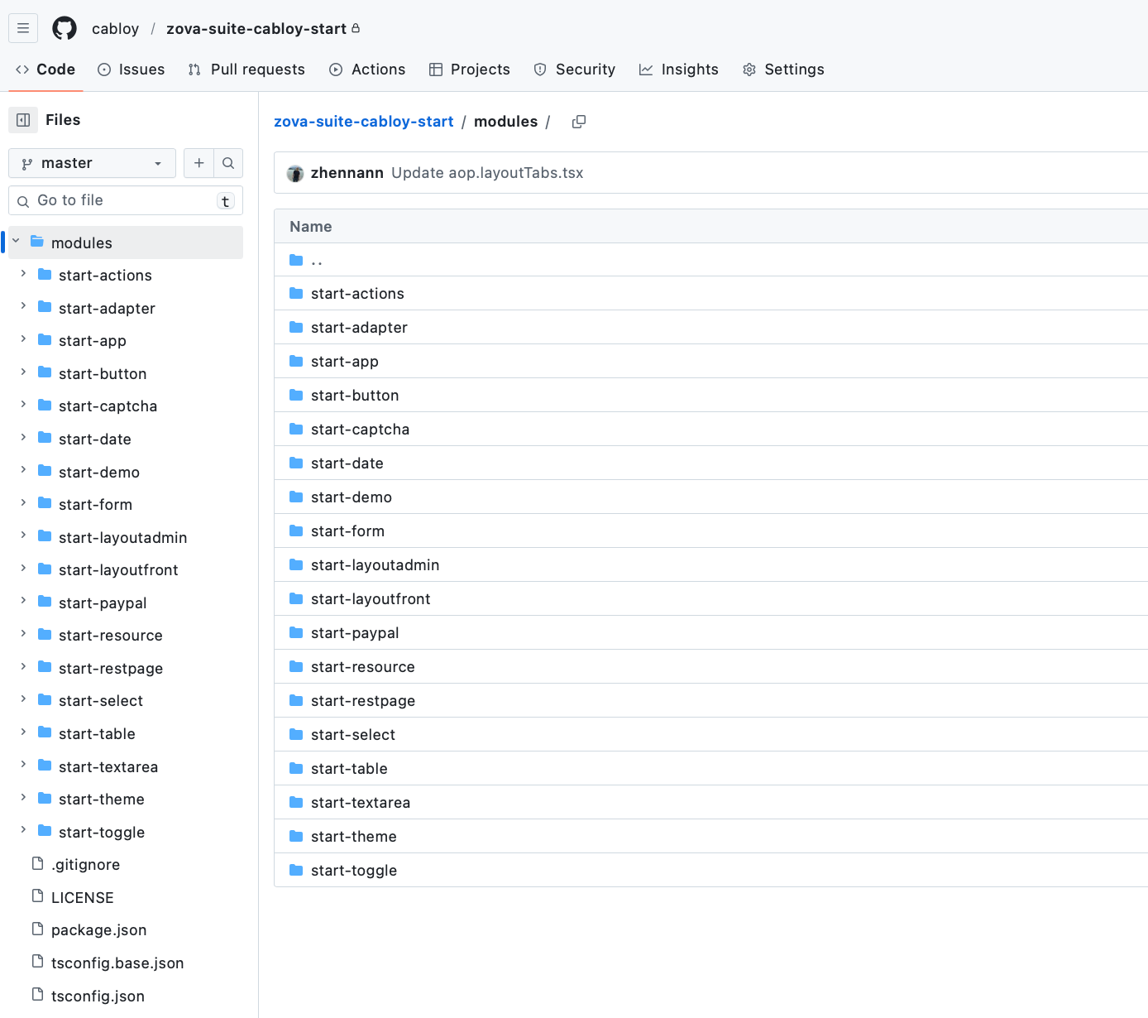1148x1018 pixels.
Task: Click the Go to file search field
Action: (124, 200)
